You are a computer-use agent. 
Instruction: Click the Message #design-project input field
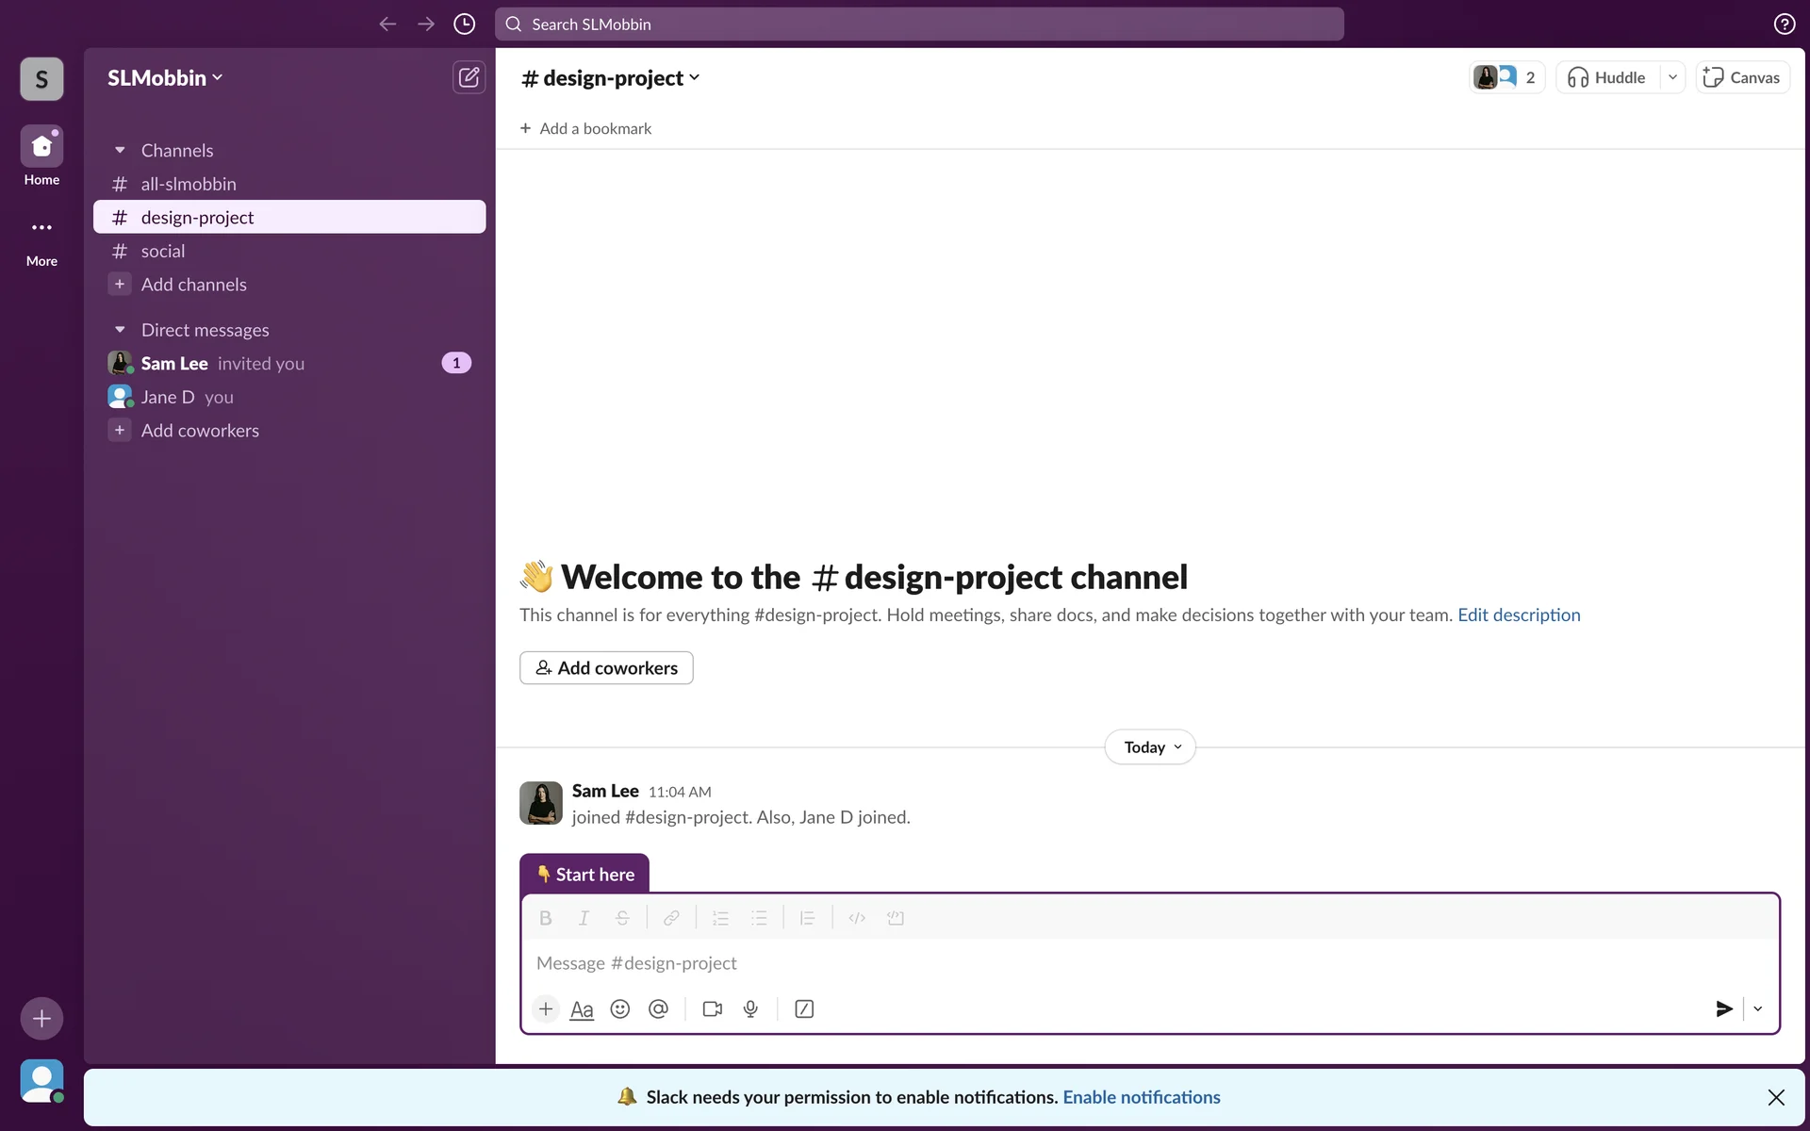pos(1037,963)
